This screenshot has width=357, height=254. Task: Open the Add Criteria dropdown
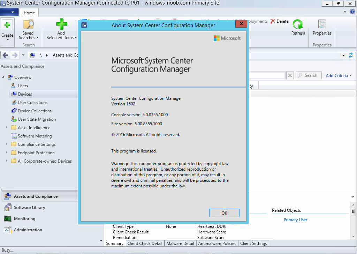coord(339,76)
